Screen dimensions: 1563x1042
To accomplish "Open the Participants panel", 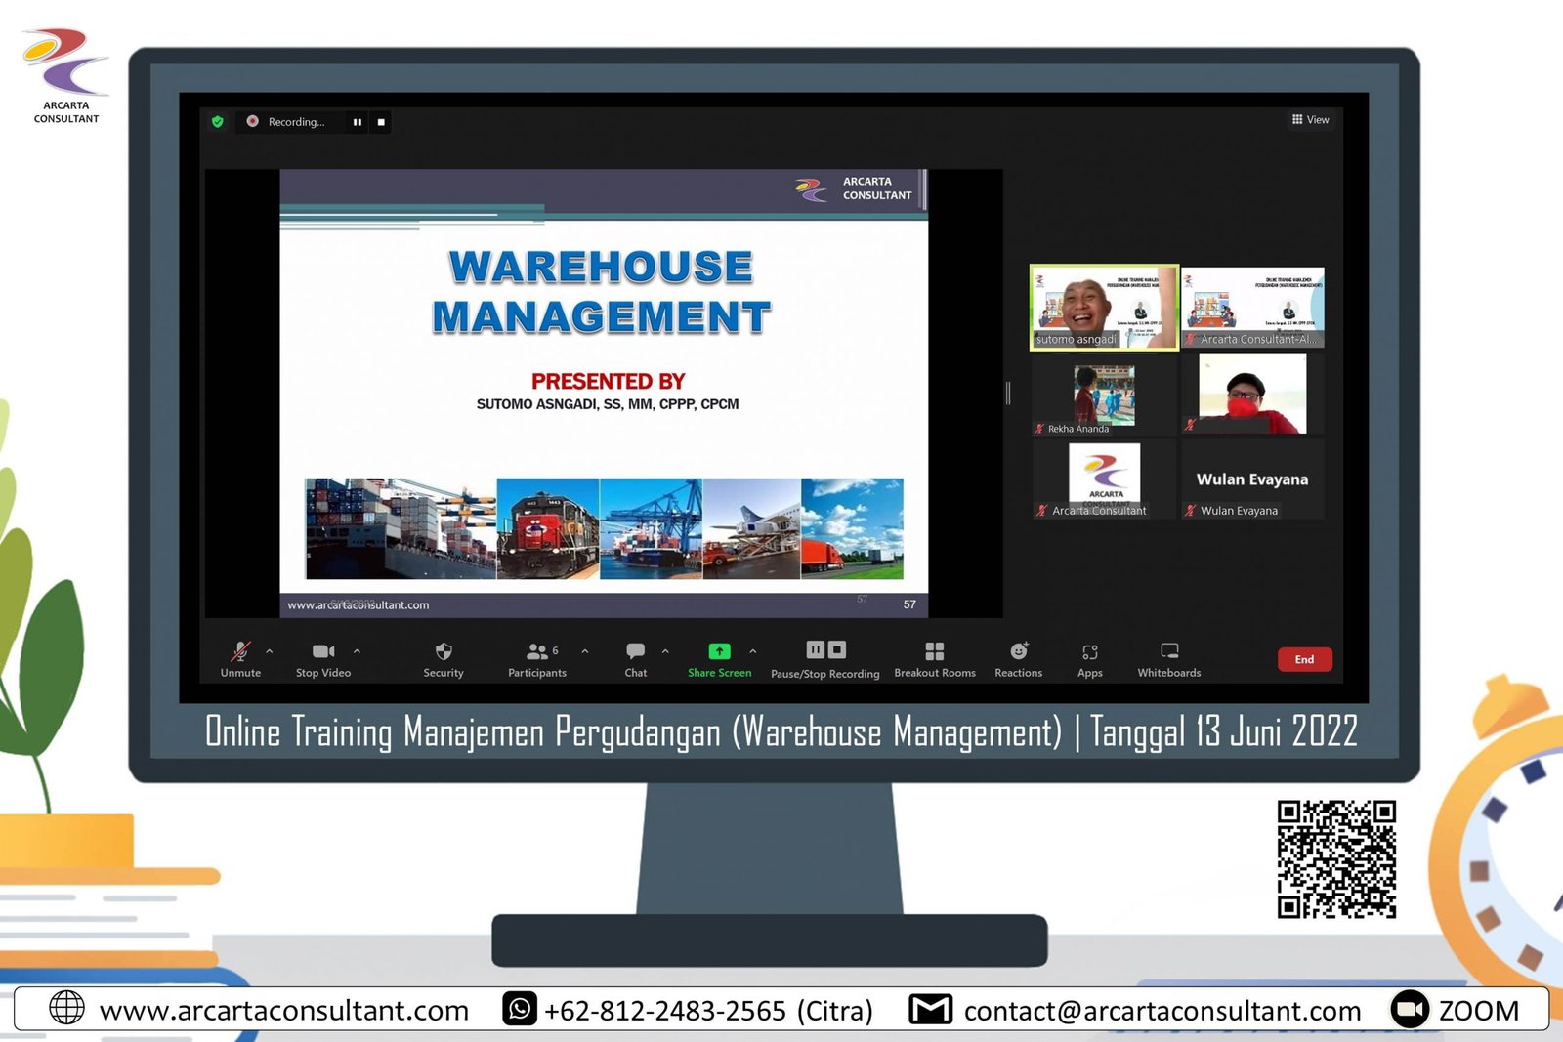I will click(x=537, y=652).
